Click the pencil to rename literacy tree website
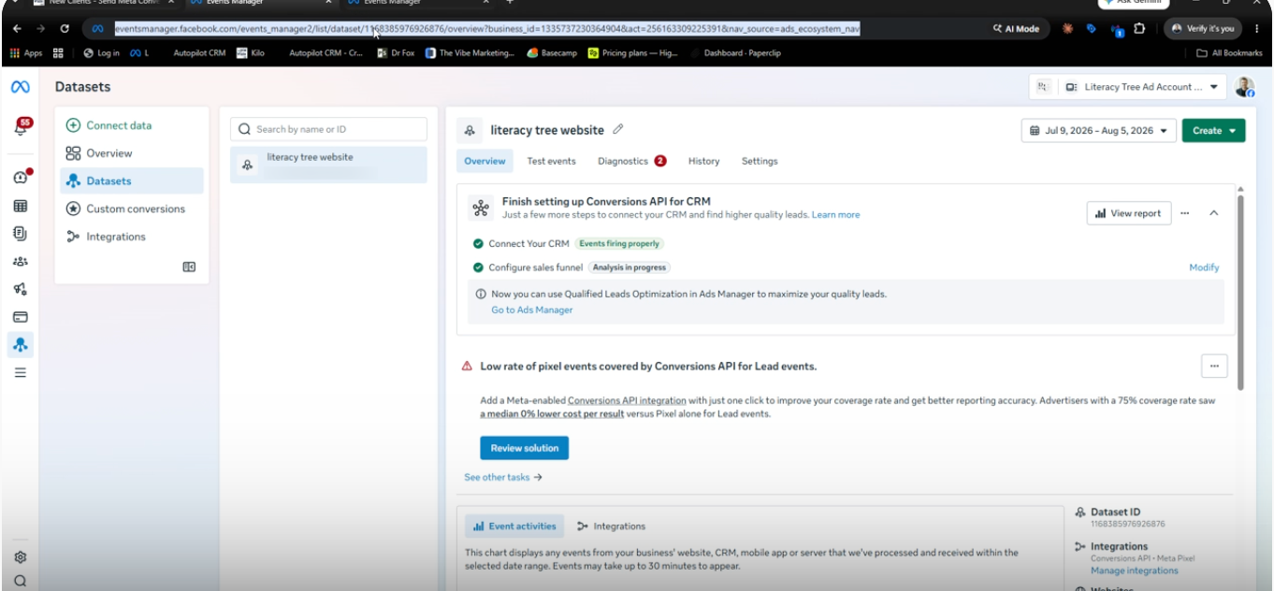Image resolution: width=1274 pixels, height=591 pixels. pos(617,130)
